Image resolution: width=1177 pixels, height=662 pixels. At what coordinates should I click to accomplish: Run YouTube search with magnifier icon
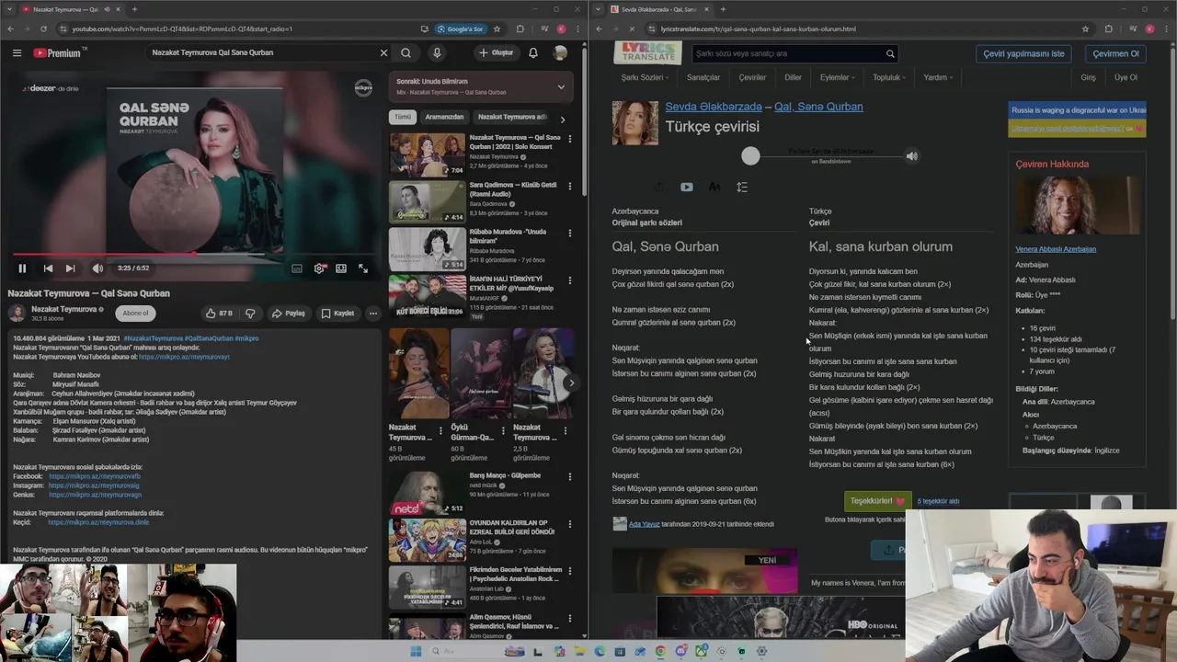(x=406, y=52)
